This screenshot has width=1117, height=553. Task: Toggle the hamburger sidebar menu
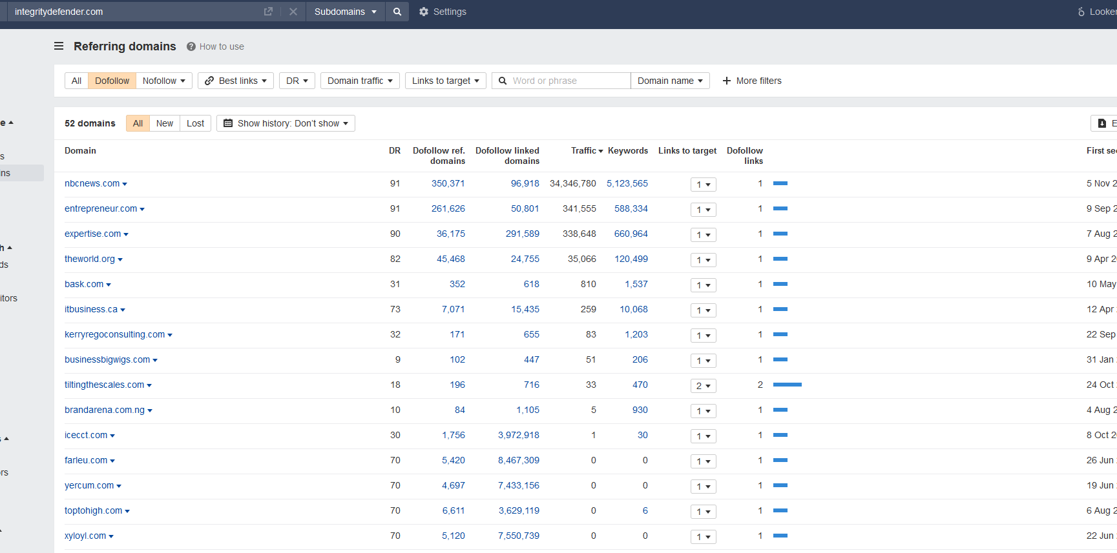tap(59, 46)
